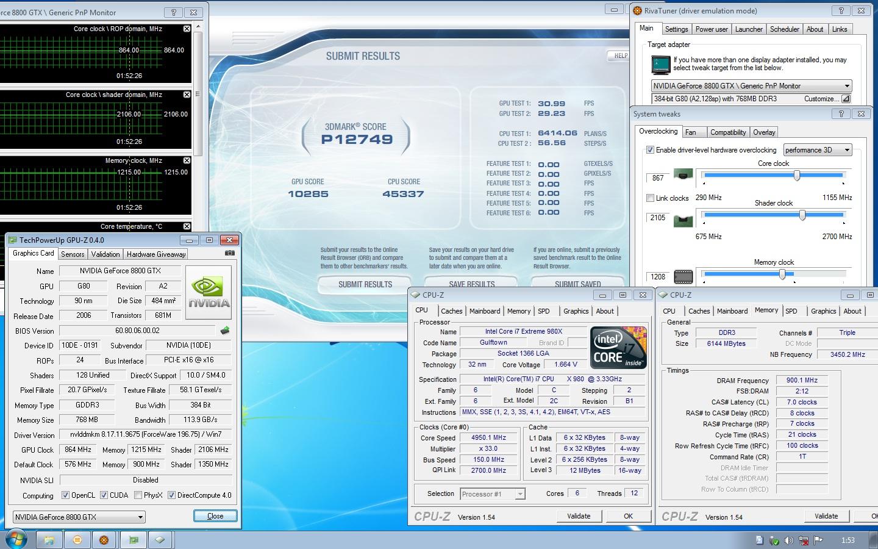Open the Mainboard tab in left CPU-Z window
Viewport: 878px width, 549px height.
coord(485,311)
